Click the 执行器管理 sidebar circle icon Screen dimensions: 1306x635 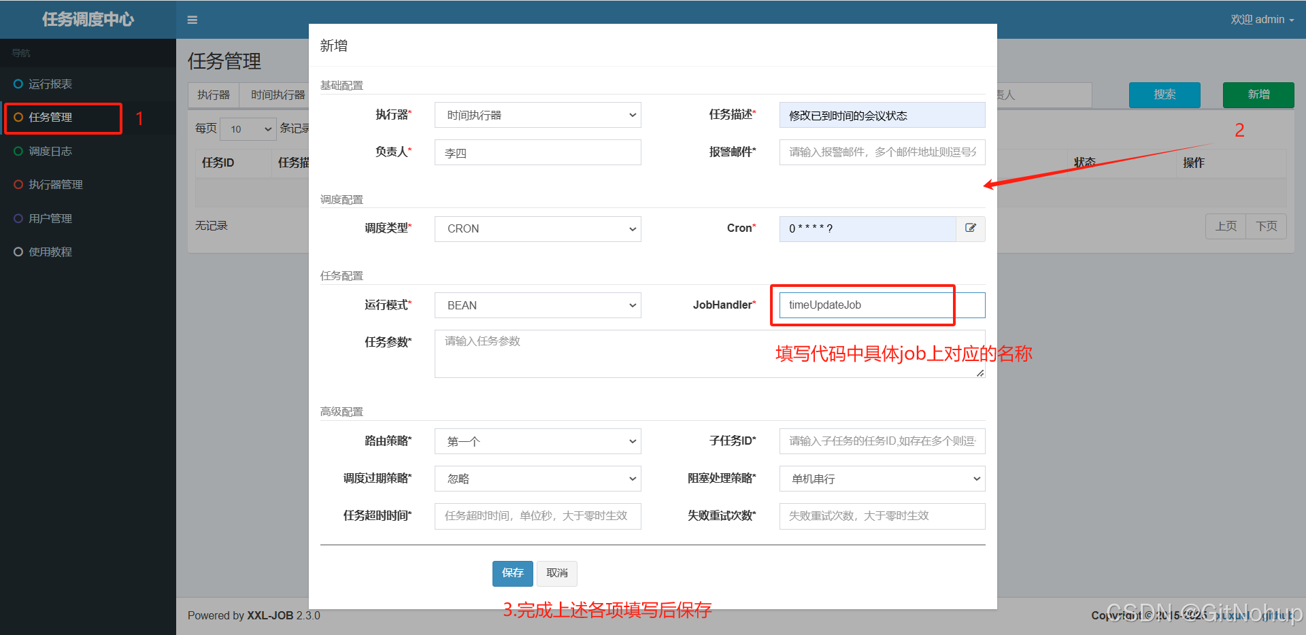click(x=18, y=184)
